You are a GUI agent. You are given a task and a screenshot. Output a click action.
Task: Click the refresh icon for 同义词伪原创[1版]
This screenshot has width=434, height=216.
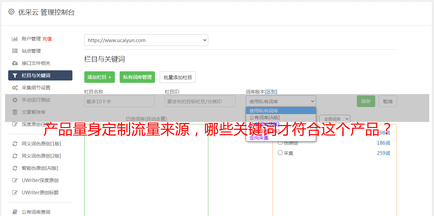15,144
